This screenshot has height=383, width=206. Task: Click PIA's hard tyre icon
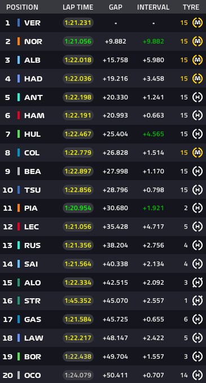click(x=198, y=208)
